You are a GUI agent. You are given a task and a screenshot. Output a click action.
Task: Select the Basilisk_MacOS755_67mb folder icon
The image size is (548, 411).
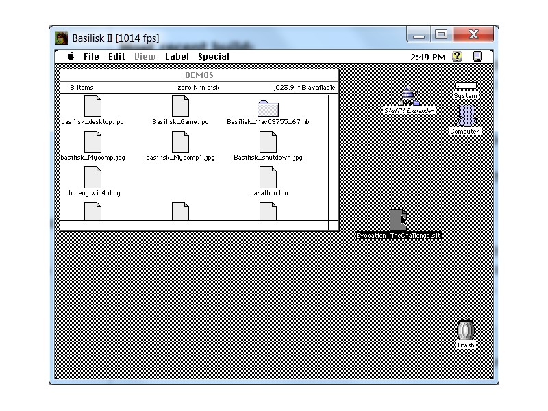click(268, 108)
